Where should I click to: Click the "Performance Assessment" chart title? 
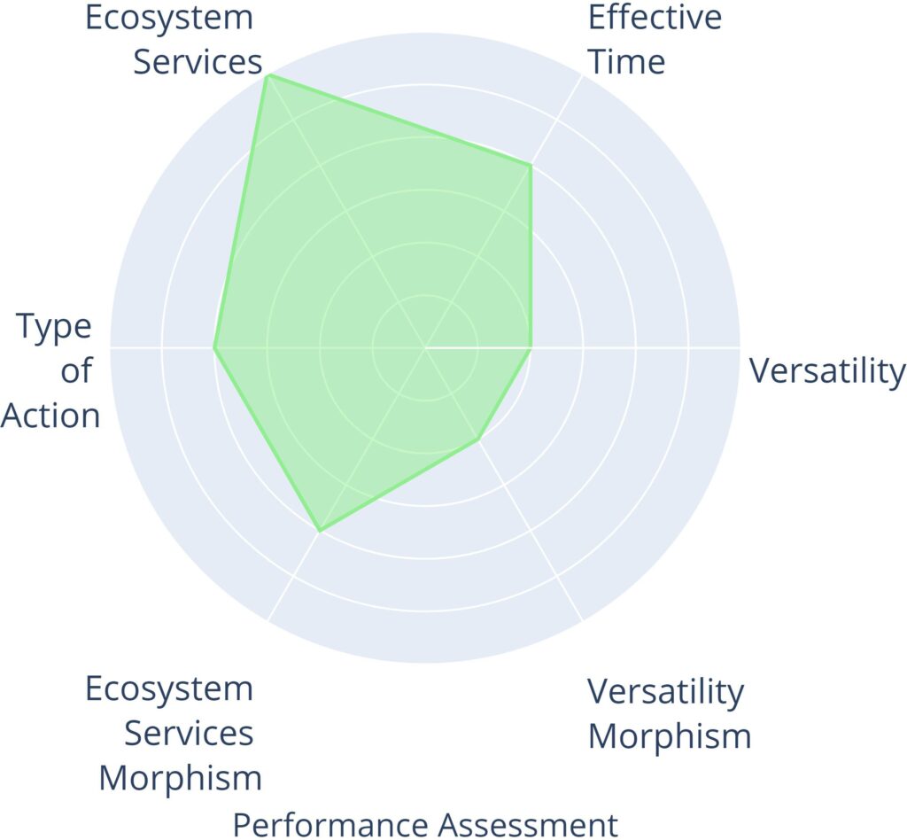[x=425, y=824]
